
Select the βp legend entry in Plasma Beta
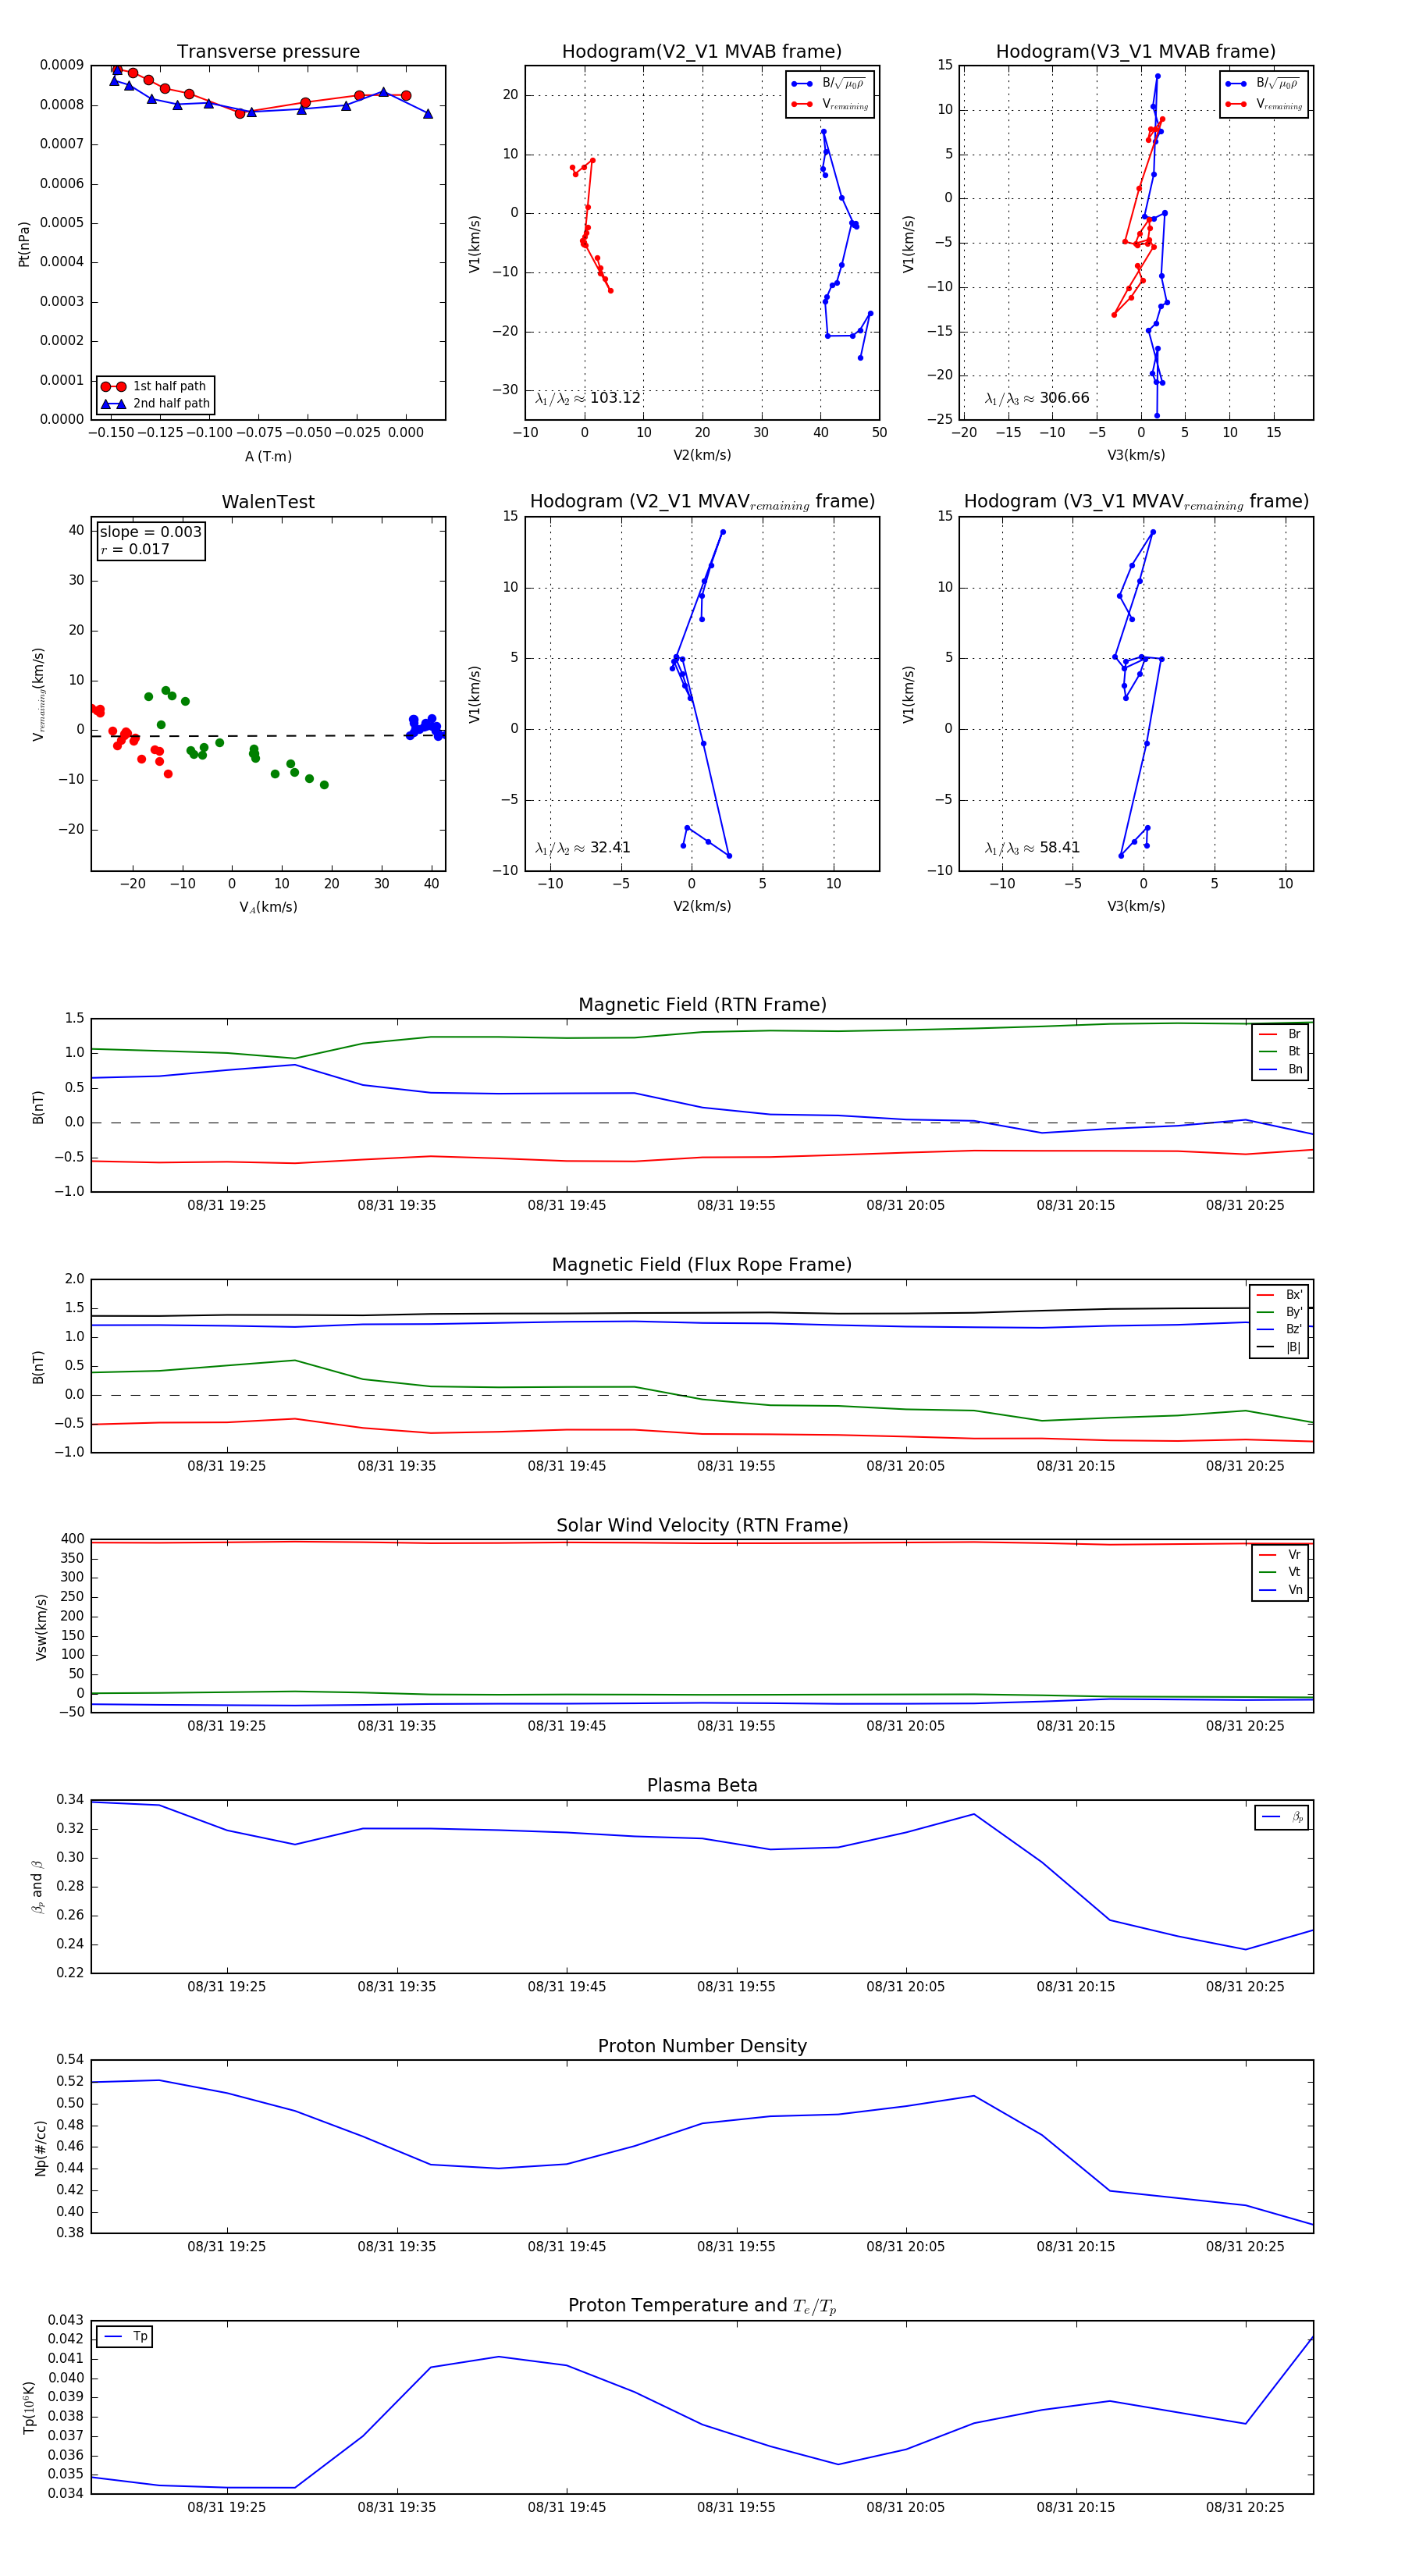[1282, 1817]
